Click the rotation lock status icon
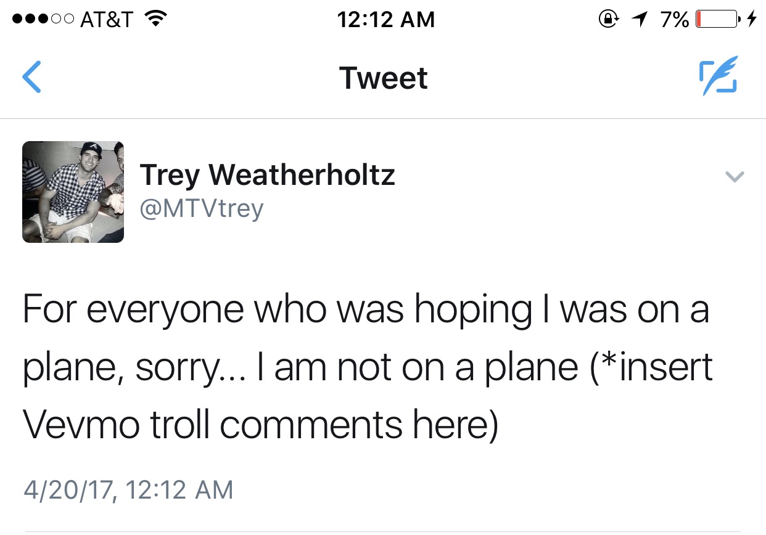Viewport: 766px width, 535px height. tap(609, 20)
